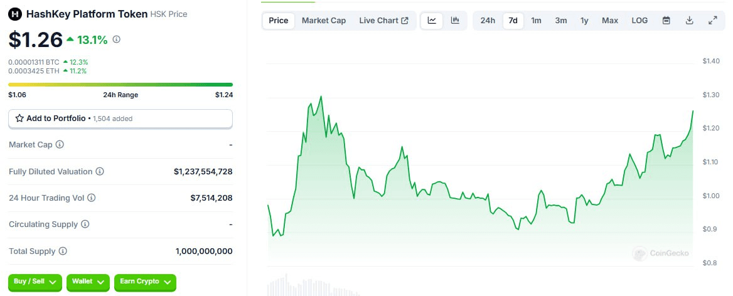Set chart range to Max
Screen dimensions: 733x296
pyautogui.click(x=610, y=21)
